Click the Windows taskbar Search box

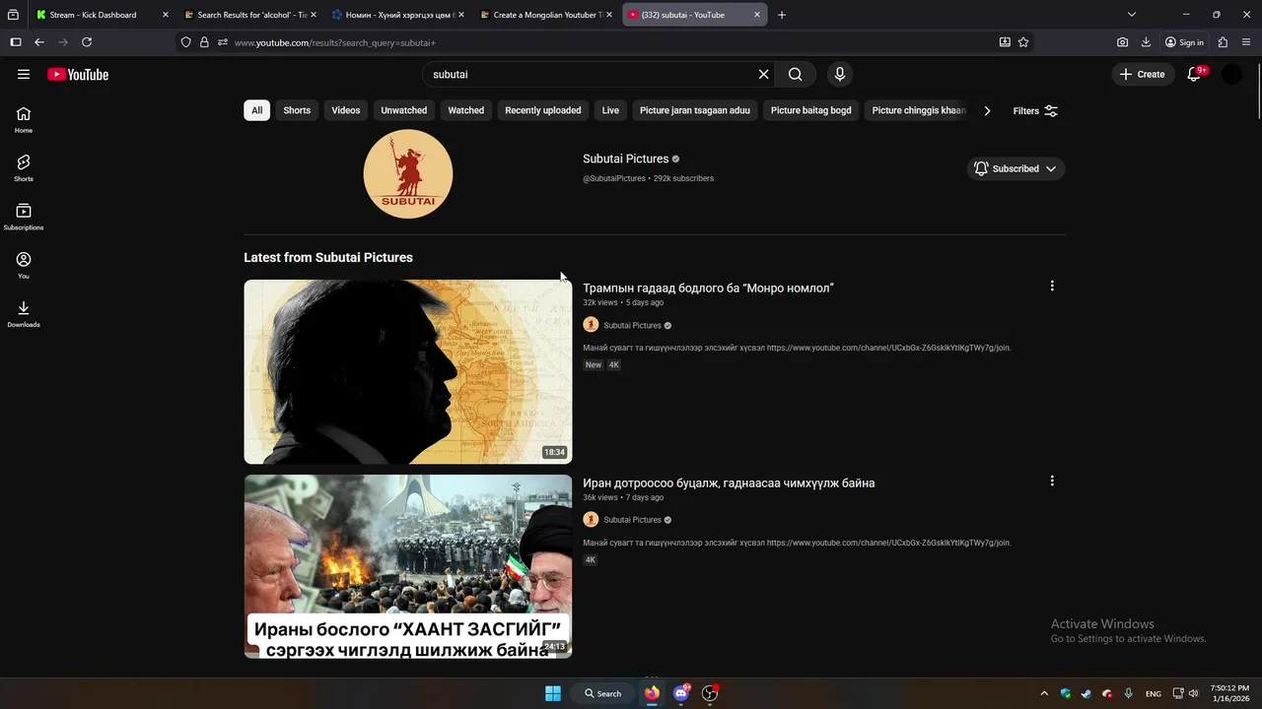click(x=603, y=693)
